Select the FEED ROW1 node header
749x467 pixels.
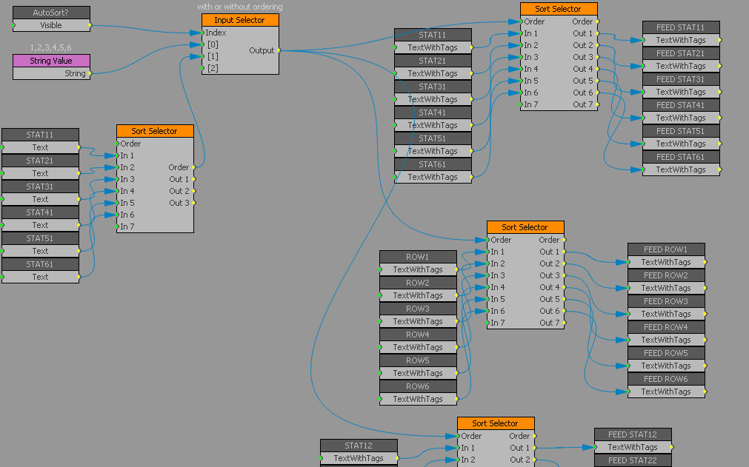click(x=666, y=249)
